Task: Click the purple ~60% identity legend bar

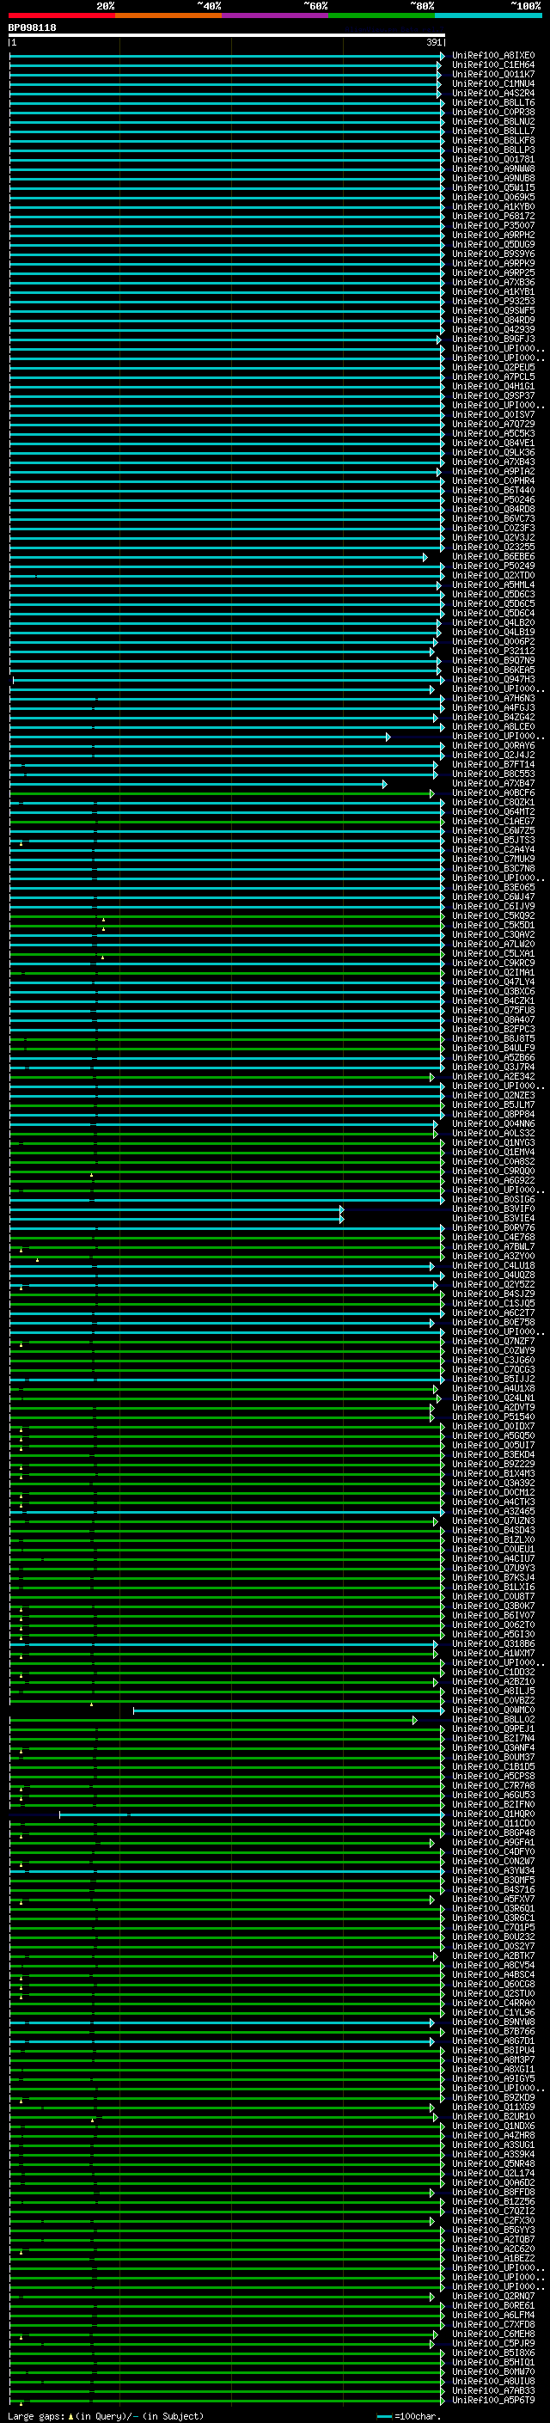Action: 274,16
